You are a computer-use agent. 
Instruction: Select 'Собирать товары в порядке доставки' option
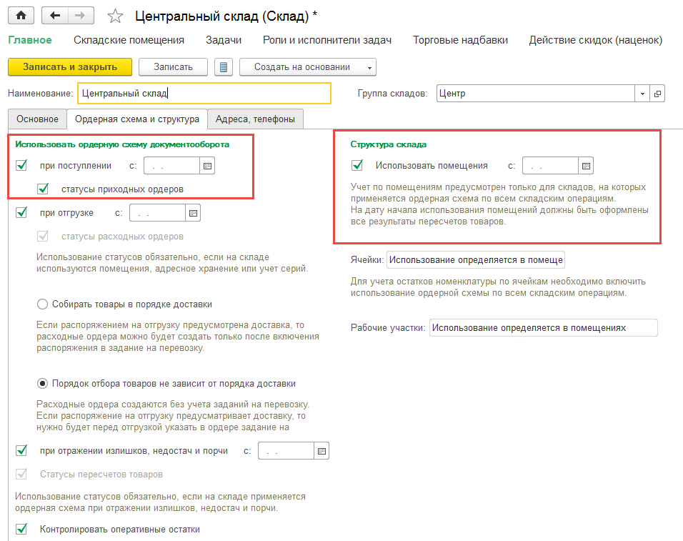(x=43, y=304)
